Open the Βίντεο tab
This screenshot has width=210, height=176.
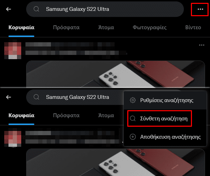(193, 27)
